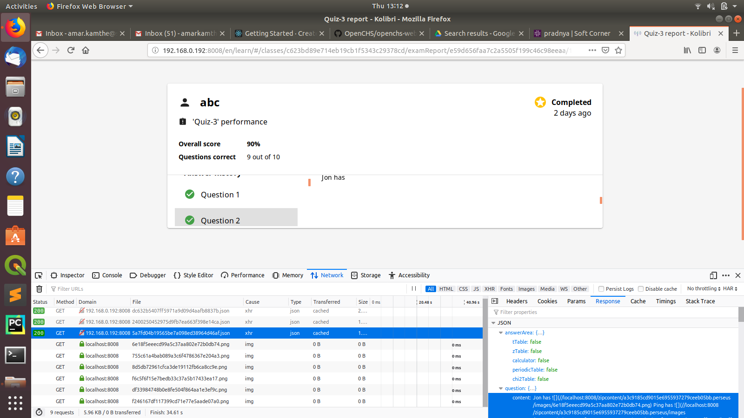Enable Persist Logs
744x418 pixels.
click(x=602, y=288)
